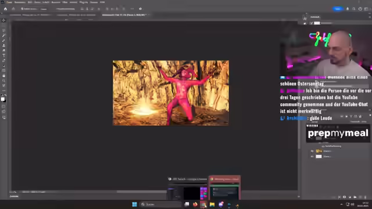Select the white layer thumbnail
Screen dimensions: 372x209
[x=319, y=156]
